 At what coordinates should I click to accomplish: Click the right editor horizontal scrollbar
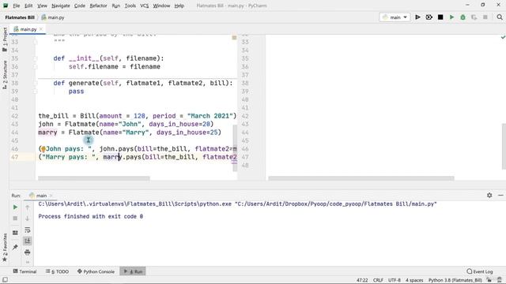[361, 178]
